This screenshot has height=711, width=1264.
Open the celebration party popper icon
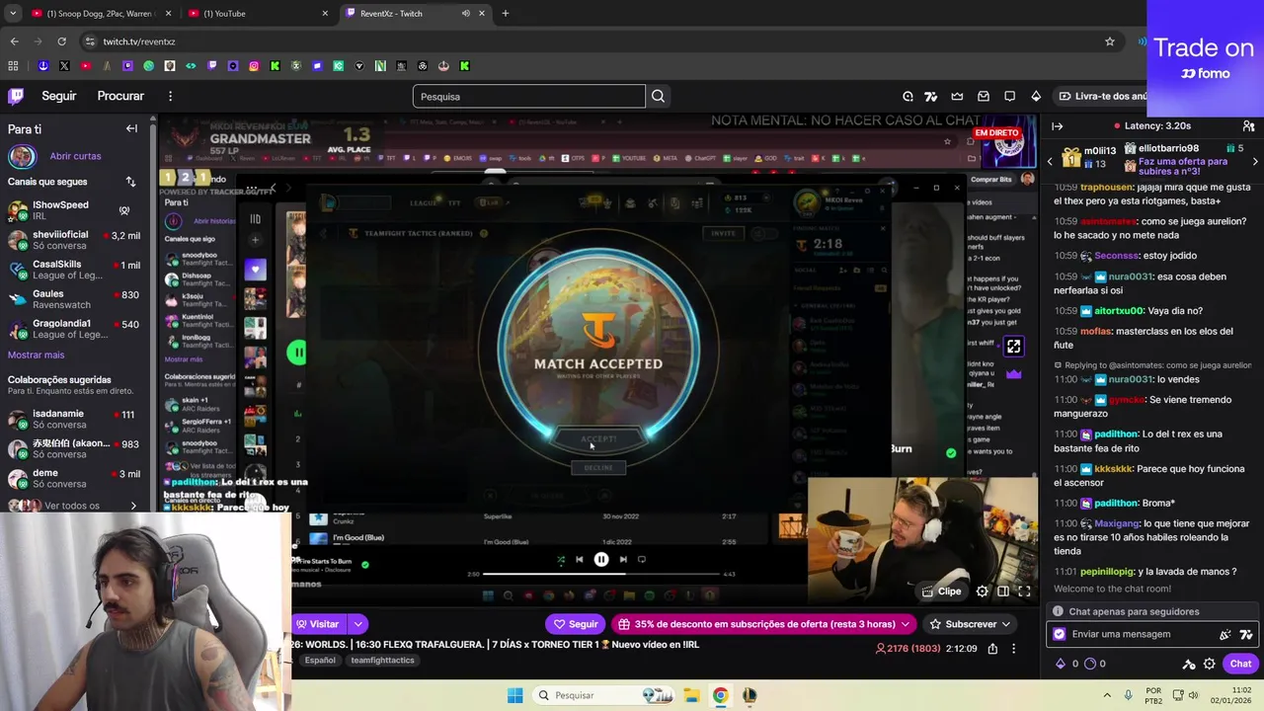[1225, 635]
